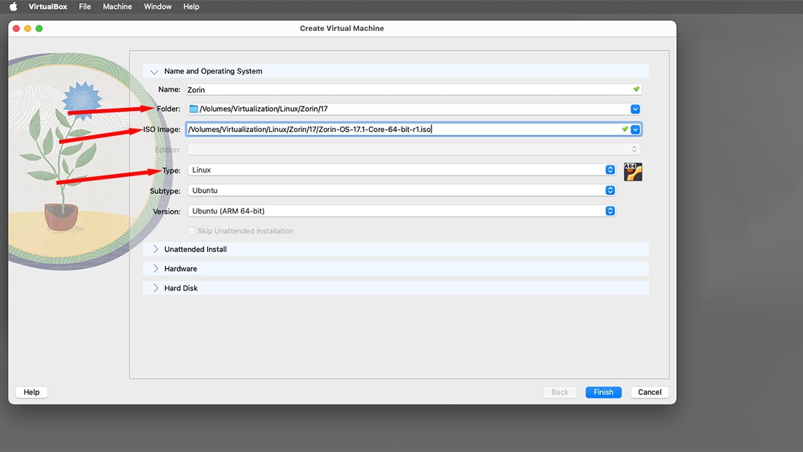The height and width of the screenshot is (452, 803).
Task: Open the Version dropdown showing Ubuntu (ARM 64-bit)
Action: pyautogui.click(x=401, y=211)
